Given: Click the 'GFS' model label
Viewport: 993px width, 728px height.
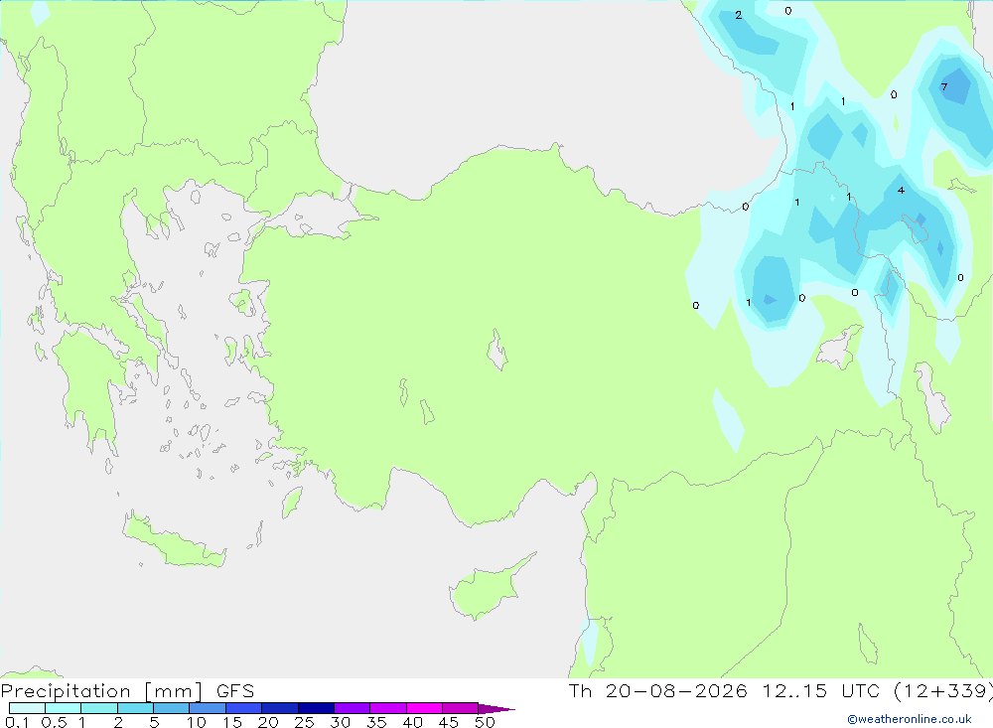Looking at the screenshot, I should tap(235, 690).
